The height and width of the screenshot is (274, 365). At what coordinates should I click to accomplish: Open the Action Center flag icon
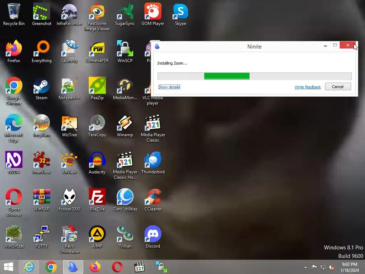coord(314,267)
